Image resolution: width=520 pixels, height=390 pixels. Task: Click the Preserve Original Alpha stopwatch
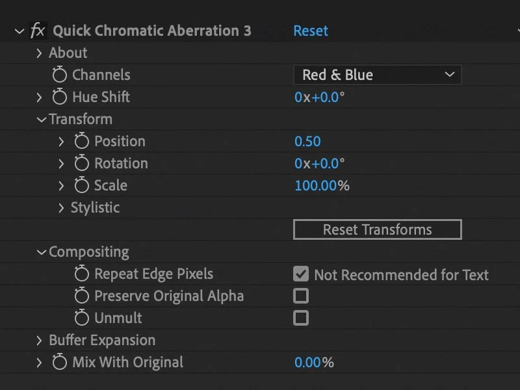pyautogui.click(x=81, y=296)
